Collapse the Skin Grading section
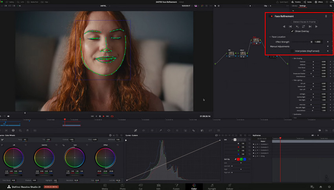This screenshot has height=190, width=334. [x=293, y=58]
